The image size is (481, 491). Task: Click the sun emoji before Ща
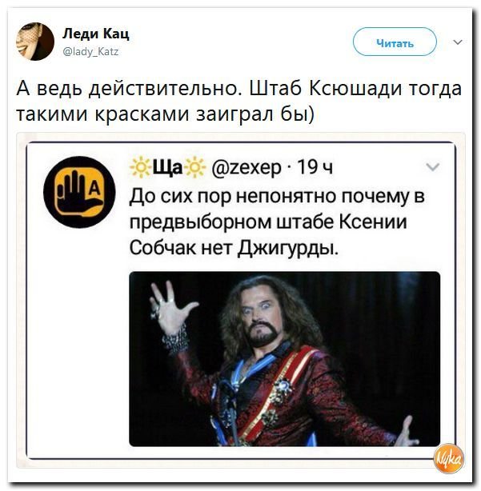click(x=141, y=168)
